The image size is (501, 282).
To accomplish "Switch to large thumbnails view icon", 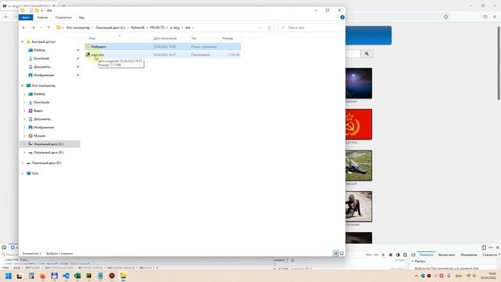I will click(x=341, y=254).
